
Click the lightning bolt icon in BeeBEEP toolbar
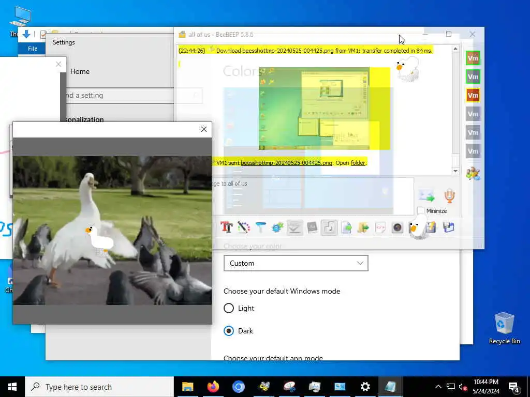click(x=431, y=227)
